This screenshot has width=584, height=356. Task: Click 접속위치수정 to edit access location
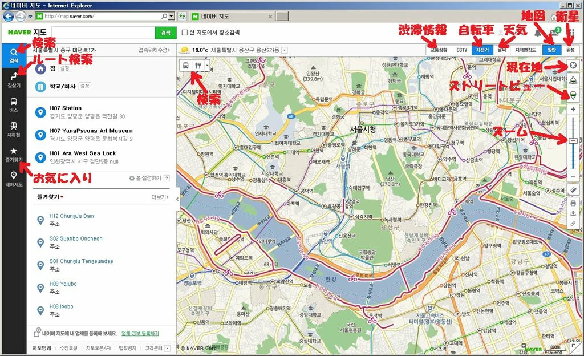click(x=154, y=50)
